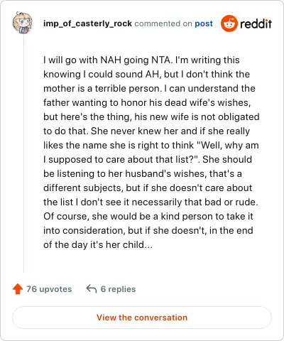Click comment line starting "I will go with NAH"

(141, 60)
